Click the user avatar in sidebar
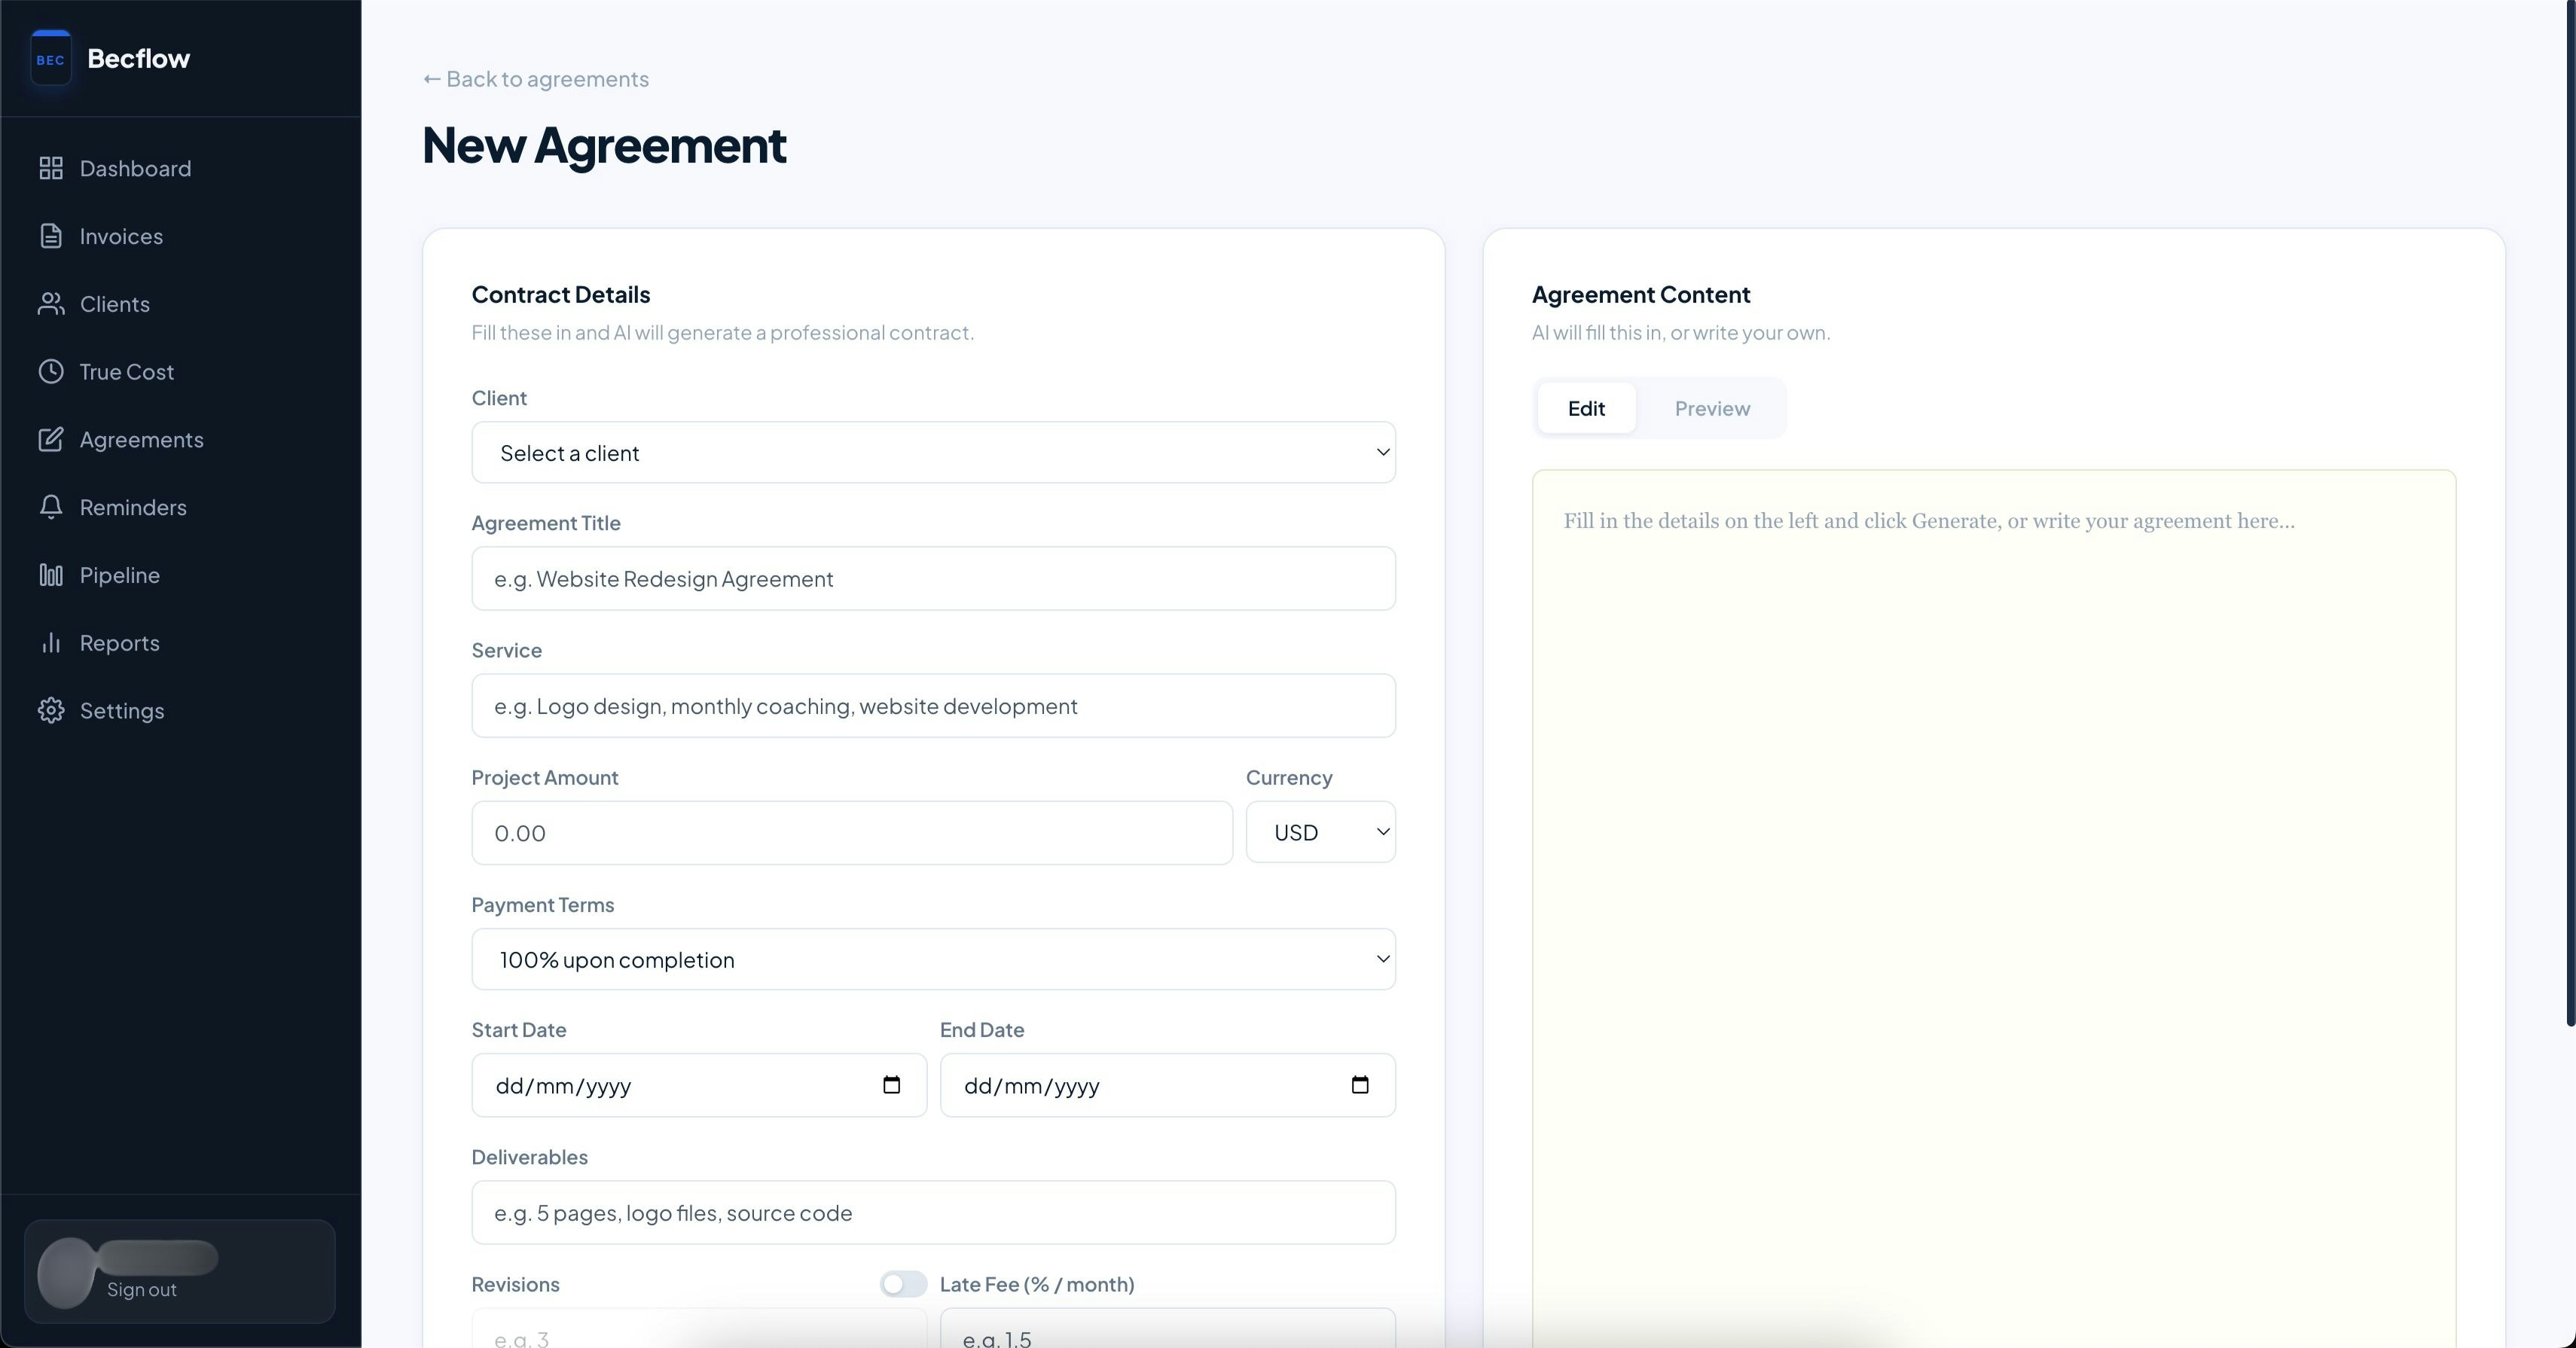Screen dimensions: 2576x1348 66,1272
